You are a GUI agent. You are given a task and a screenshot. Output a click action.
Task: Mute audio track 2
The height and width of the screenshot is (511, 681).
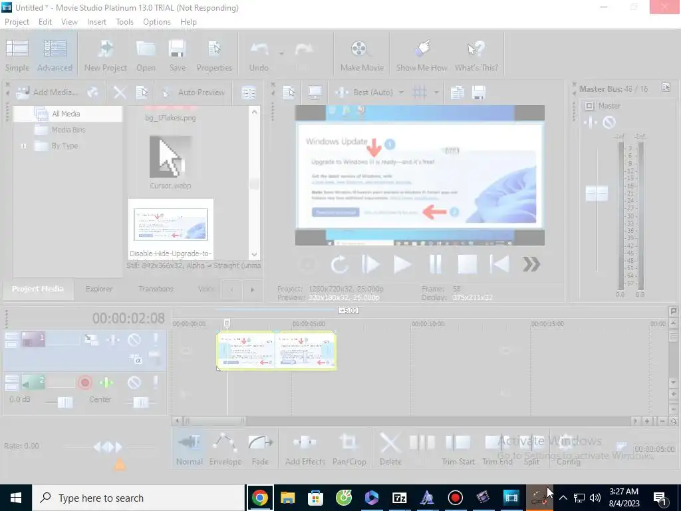tap(134, 383)
